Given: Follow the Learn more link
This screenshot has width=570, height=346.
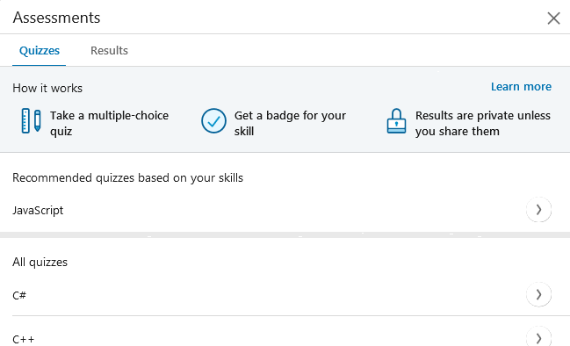Looking at the screenshot, I should point(521,86).
